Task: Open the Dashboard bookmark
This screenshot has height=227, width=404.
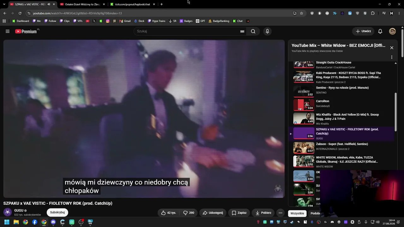Action: (x=21, y=21)
